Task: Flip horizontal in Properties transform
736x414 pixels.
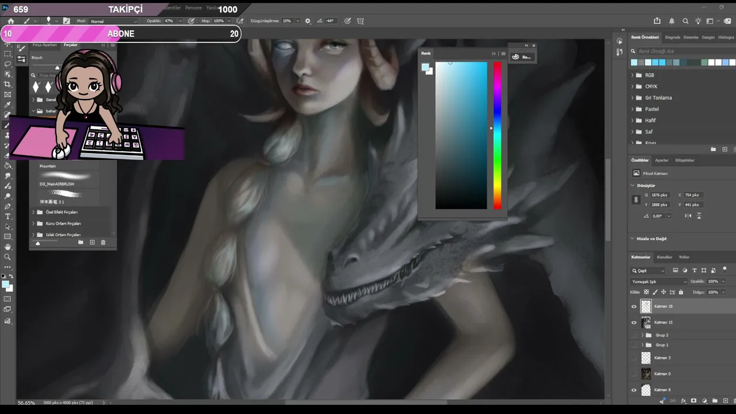Action: [688, 216]
